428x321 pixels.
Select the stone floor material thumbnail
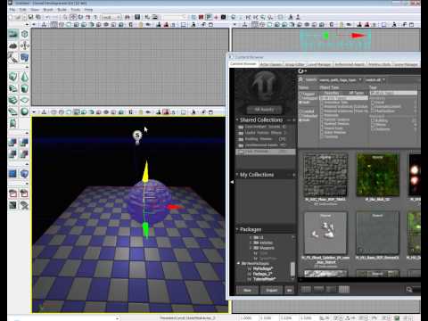(325, 175)
